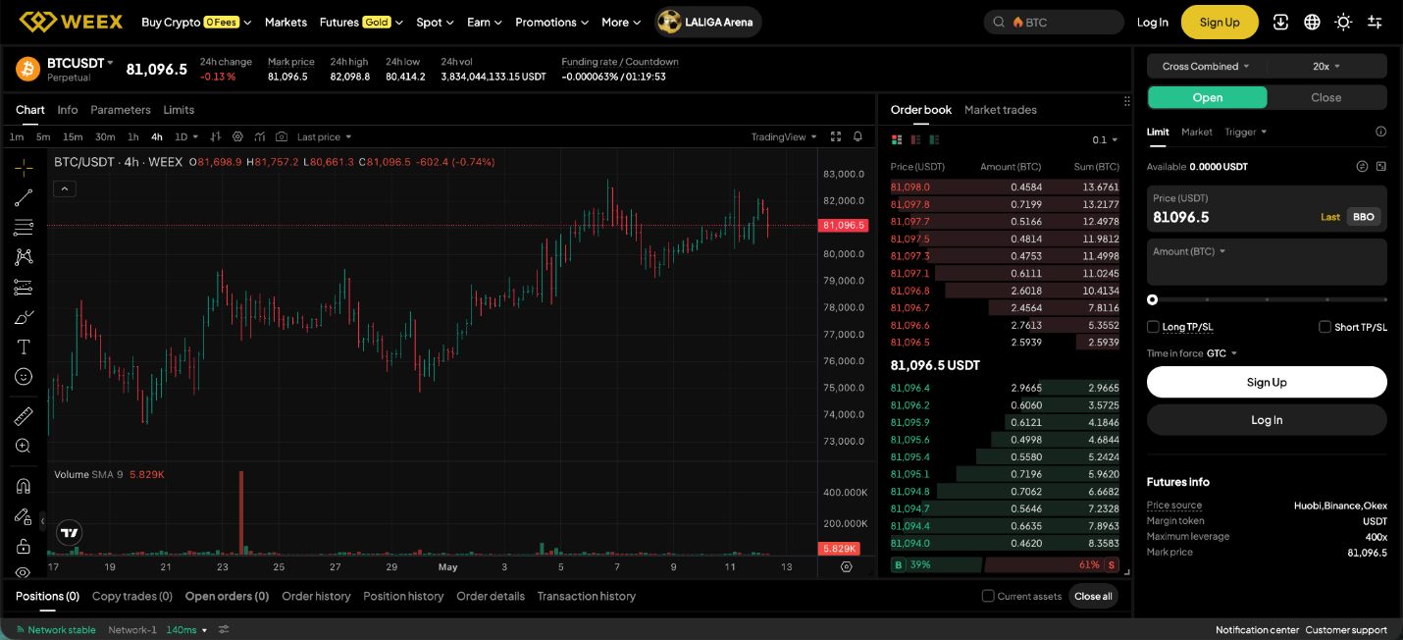Viewport: 1403px width, 640px height.
Task: Select the text annotation tool
Action: point(24,347)
